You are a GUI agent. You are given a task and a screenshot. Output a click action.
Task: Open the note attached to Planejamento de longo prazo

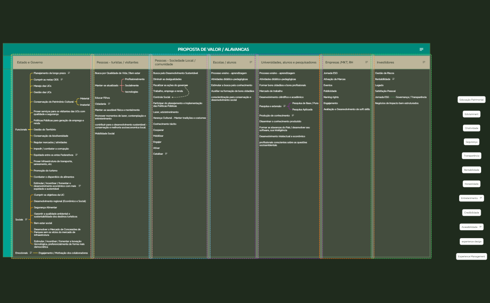(69, 73)
